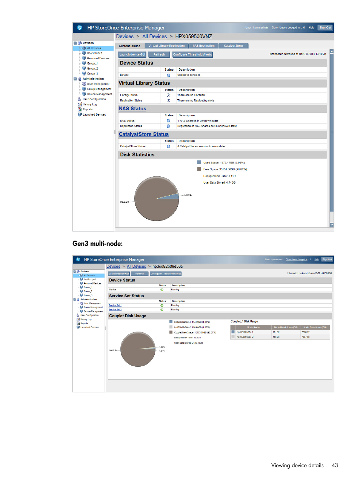Click the green Device running icon in the bottom window
Image resolution: width=360 pixels, height=480 pixels.
pos(162,290)
